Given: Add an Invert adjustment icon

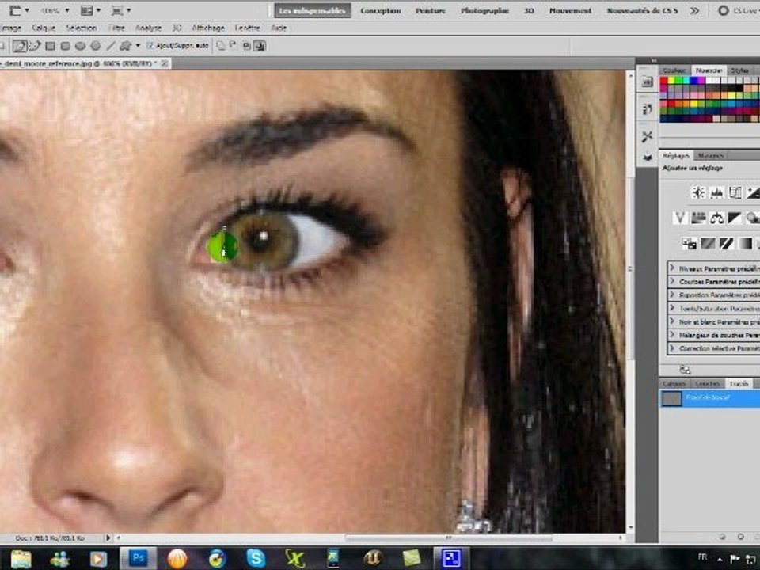Looking at the screenshot, I should [690, 243].
